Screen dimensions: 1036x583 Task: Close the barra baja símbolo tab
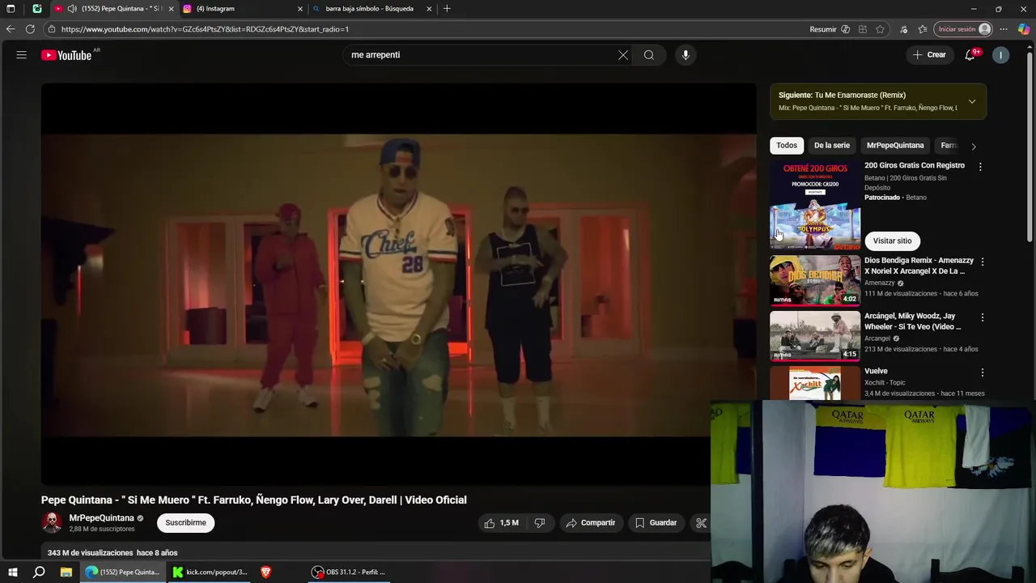click(x=429, y=9)
